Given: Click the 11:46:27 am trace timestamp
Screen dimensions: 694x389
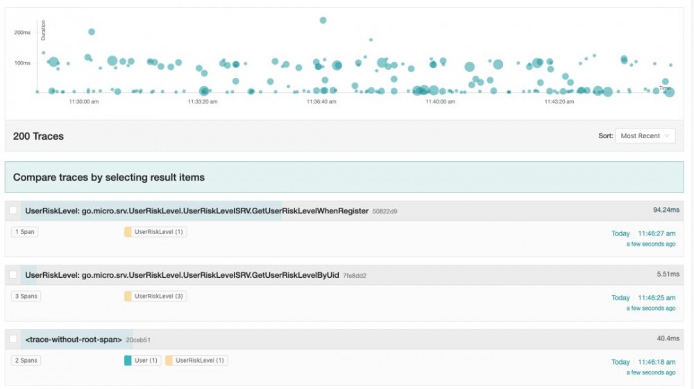Looking at the screenshot, I should pyautogui.click(x=657, y=233).
